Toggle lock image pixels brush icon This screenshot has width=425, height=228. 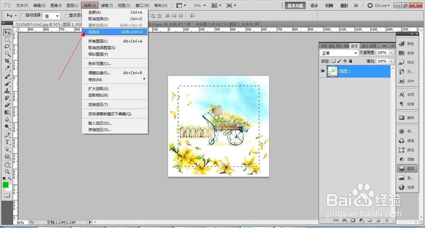[339, 61]
